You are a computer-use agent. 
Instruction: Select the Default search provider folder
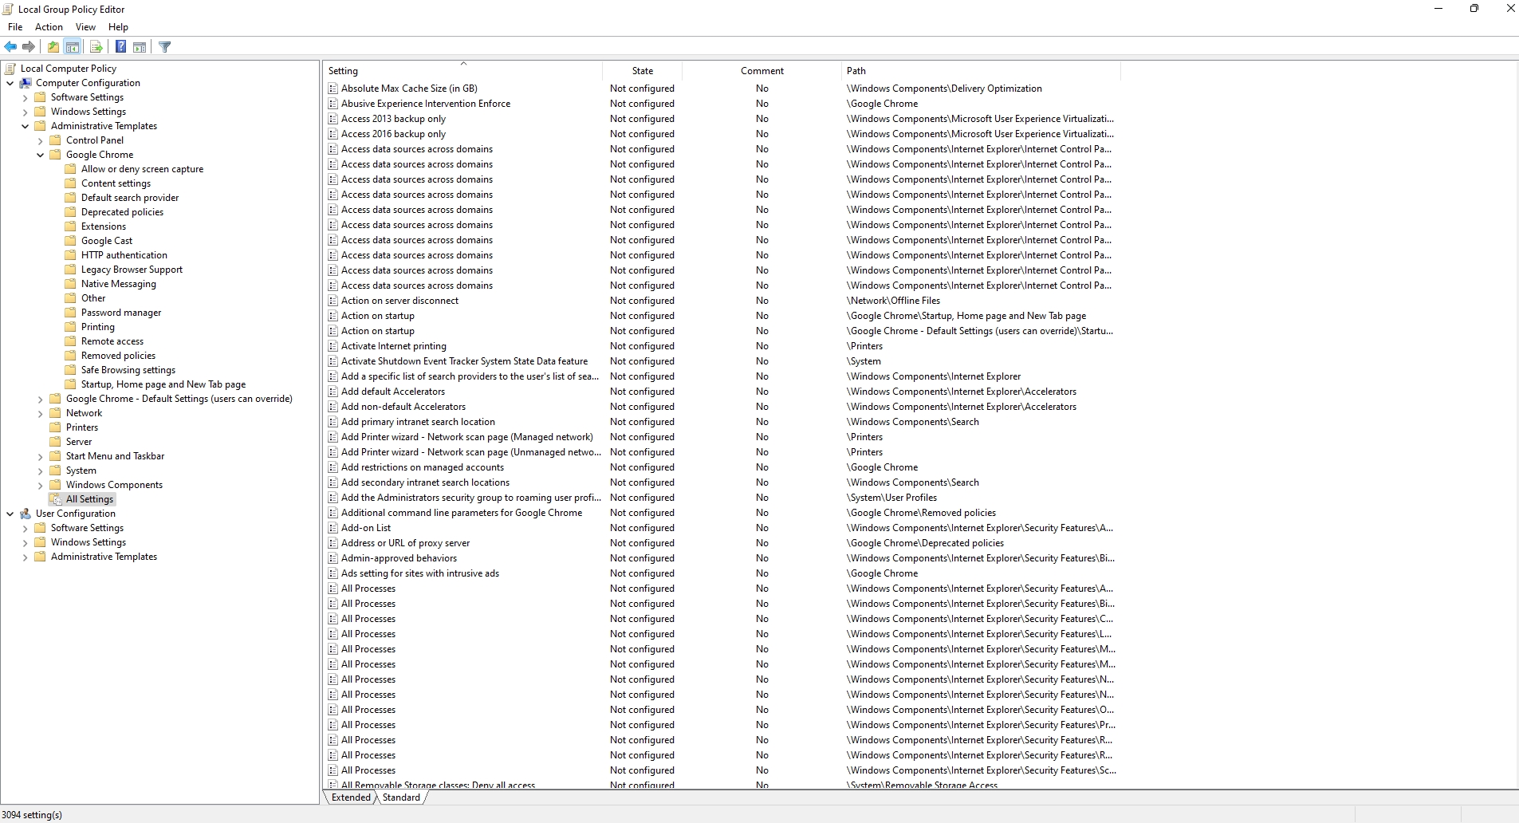coord(130,198)
